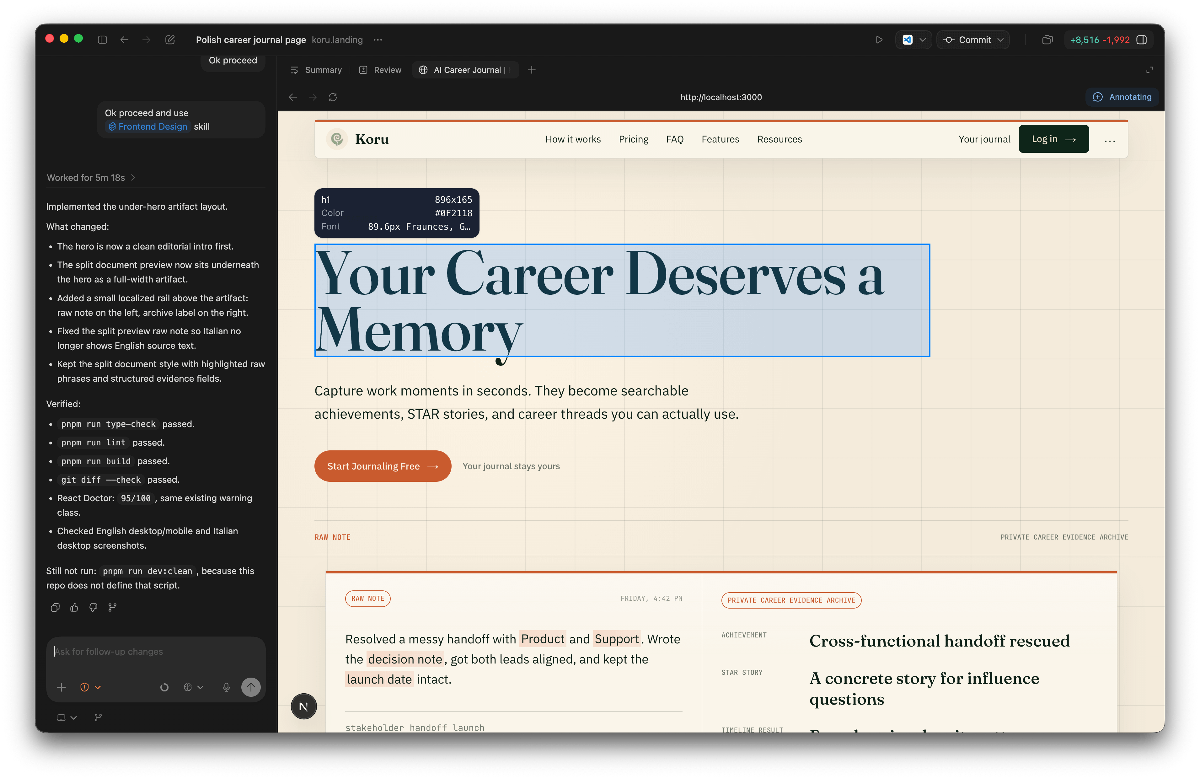Open the stacked folders icon

click(x=1047, y=40)
